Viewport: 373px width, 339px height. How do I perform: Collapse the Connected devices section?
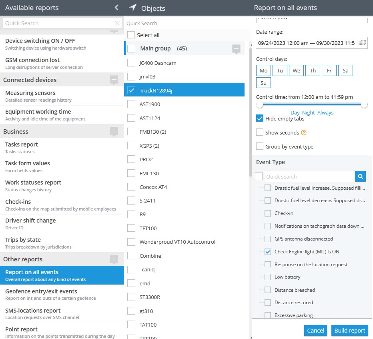tap(114, 80)
